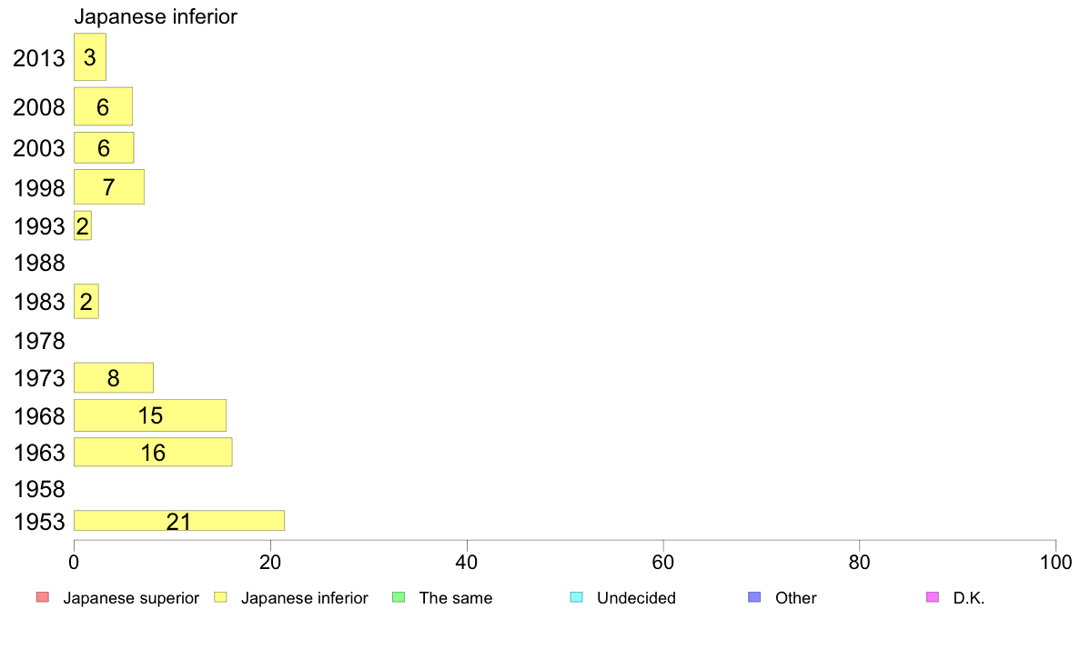
Task: Click the yellow Japanese inferior legend swatch
Action: (220, 597)
